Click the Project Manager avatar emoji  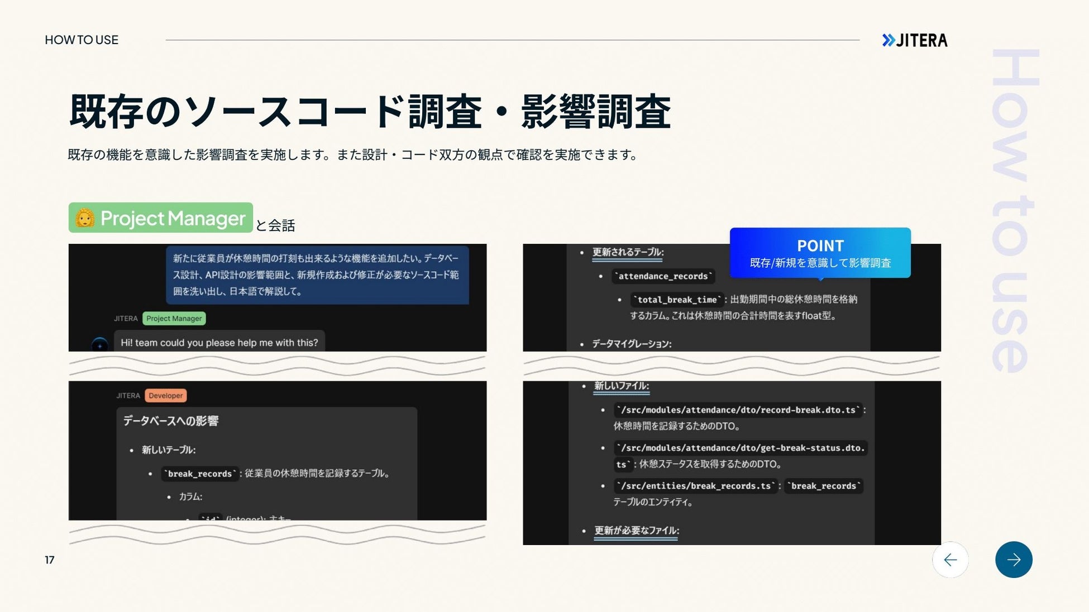(x=85, y=218)
